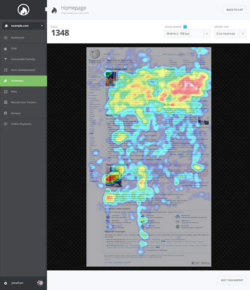Click the Chat bubble icon

pos(6,49)
